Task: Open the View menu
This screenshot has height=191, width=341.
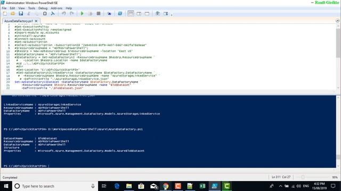Action: tap(21, 8)
